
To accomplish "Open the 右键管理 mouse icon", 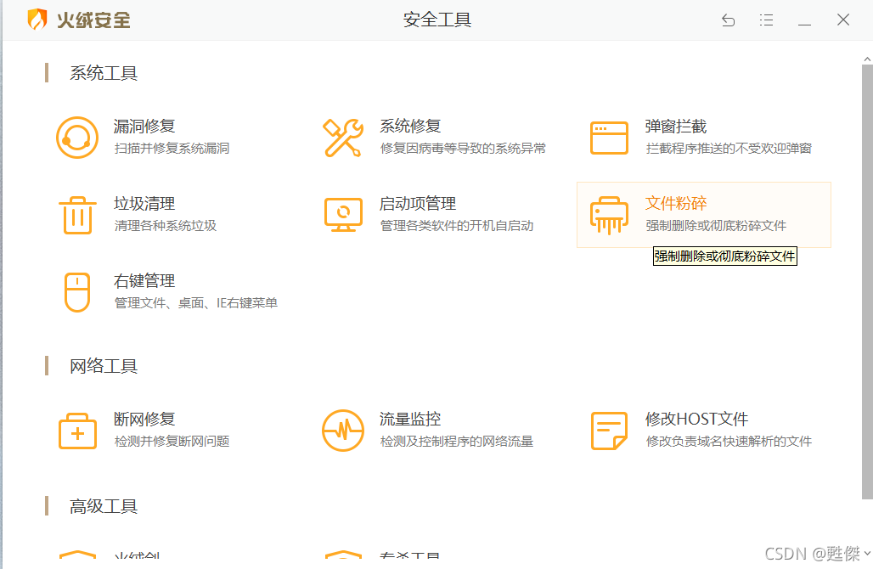I will click(x=77, y=292).
